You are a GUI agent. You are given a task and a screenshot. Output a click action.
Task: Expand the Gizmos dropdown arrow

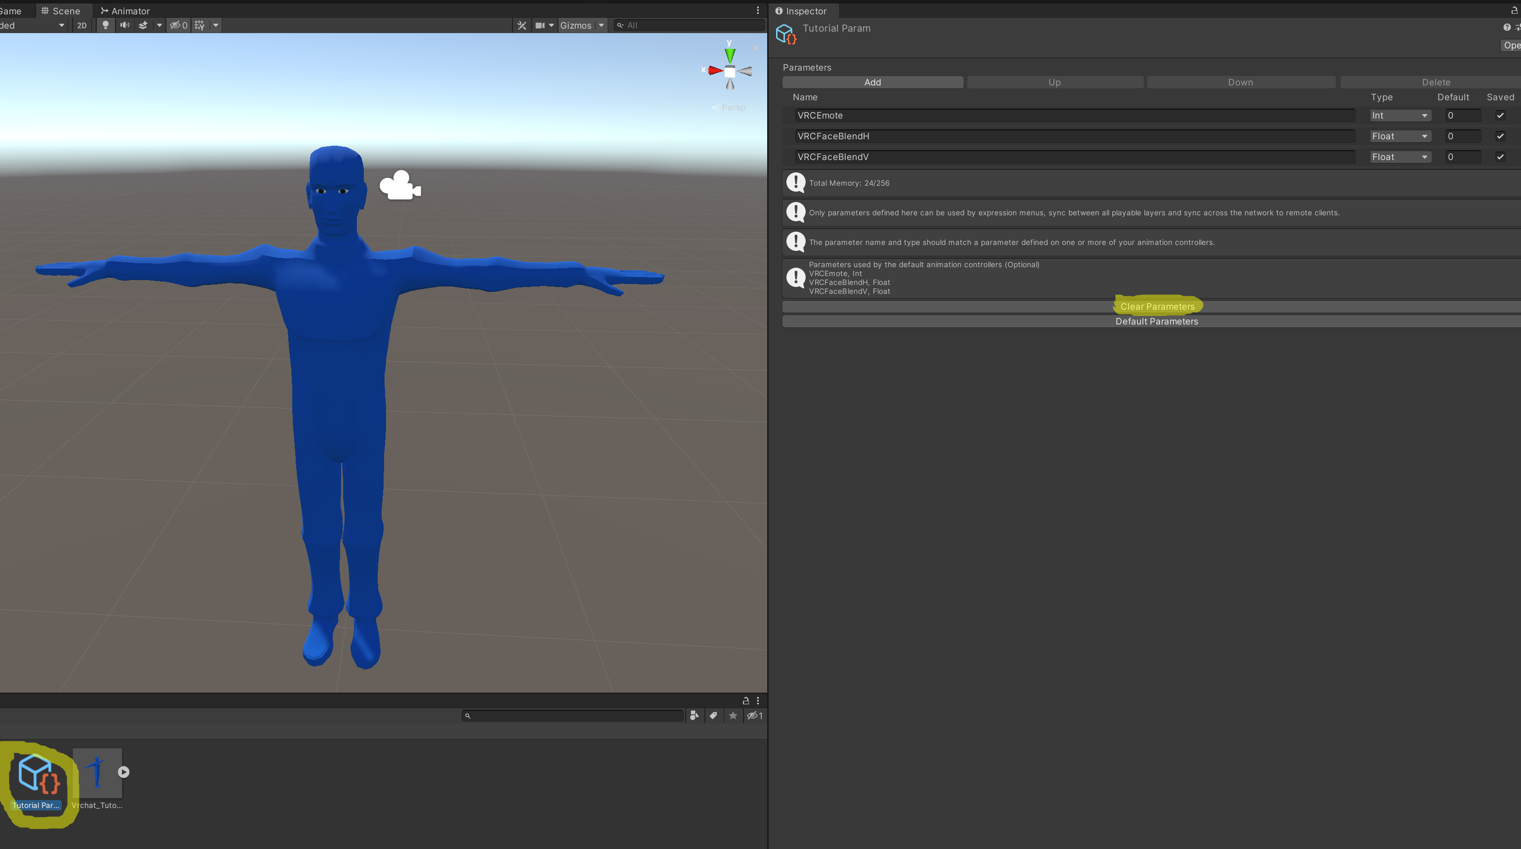click(x=601, y=25)
